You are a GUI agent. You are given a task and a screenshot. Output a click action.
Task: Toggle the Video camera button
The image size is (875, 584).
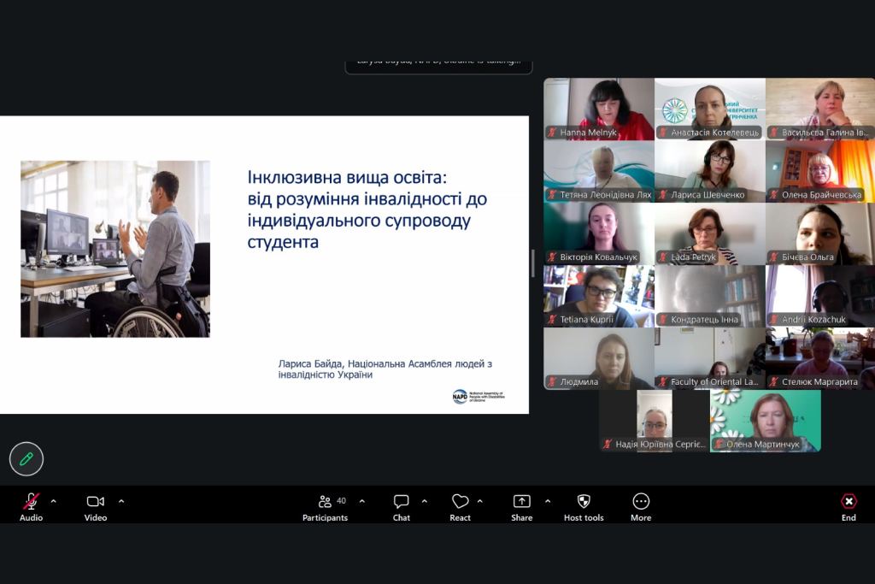[x=96, y=507]
